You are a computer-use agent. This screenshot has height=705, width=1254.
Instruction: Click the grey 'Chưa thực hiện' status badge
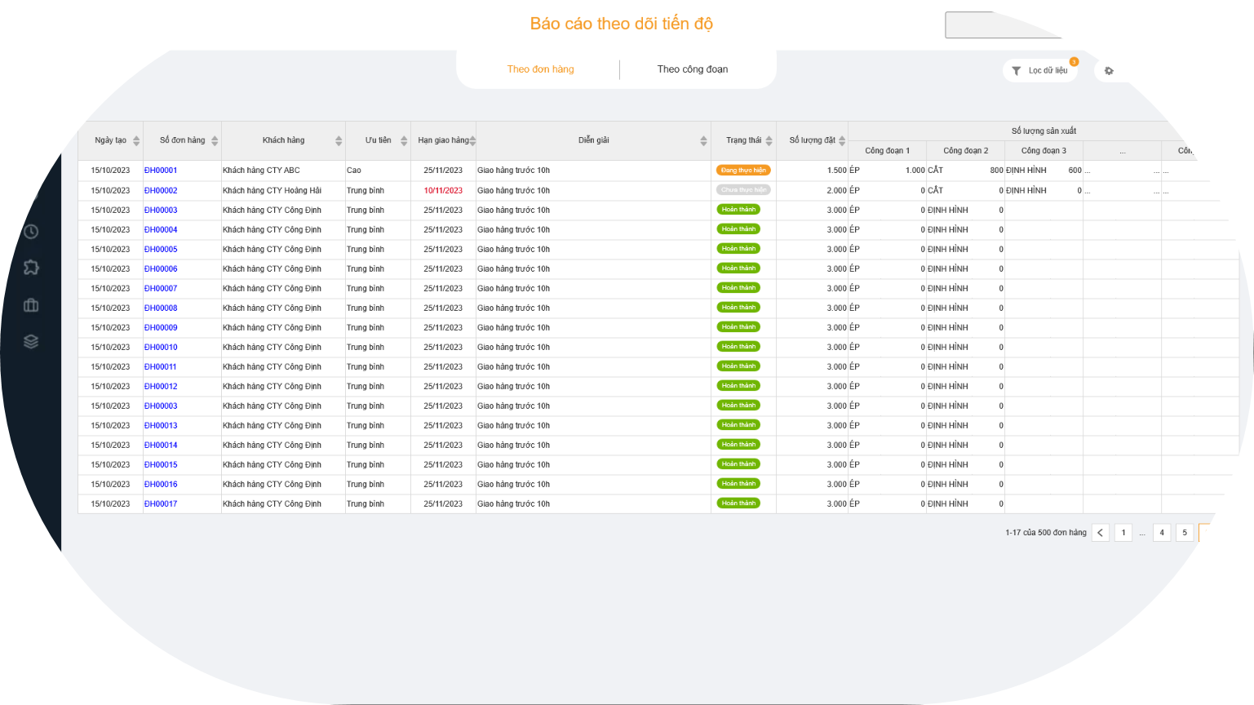click(742, 190)
